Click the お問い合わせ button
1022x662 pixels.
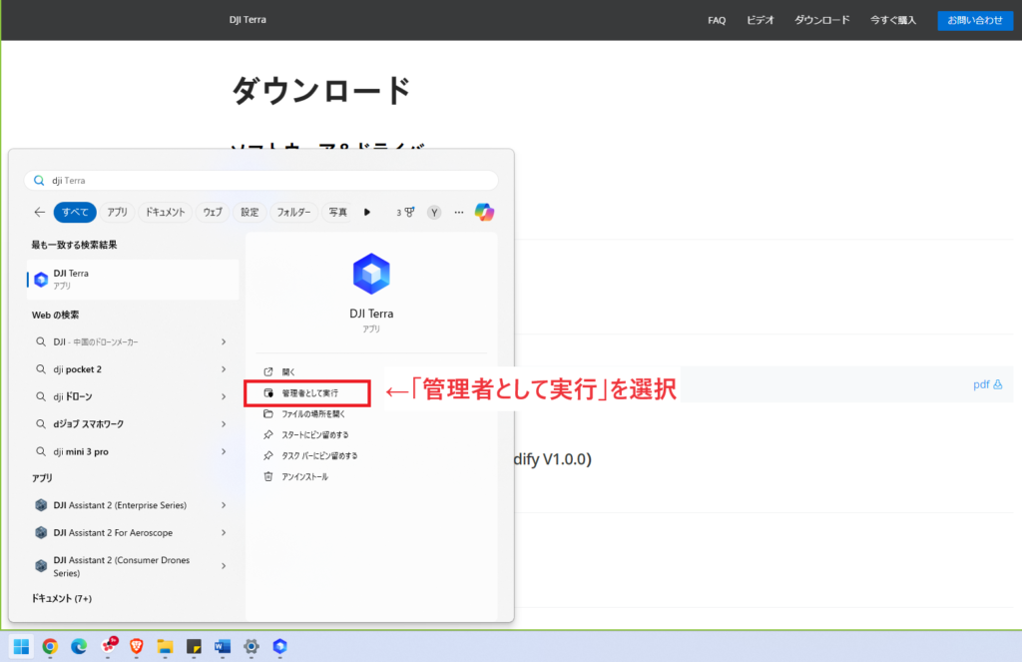tap(975, 20)
